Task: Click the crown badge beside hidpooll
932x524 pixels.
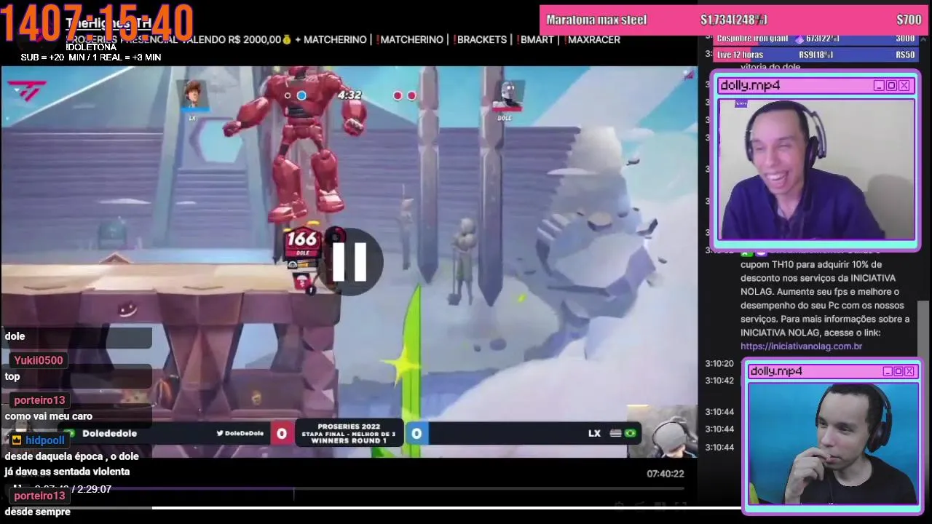Action: (x=17, y=440)
